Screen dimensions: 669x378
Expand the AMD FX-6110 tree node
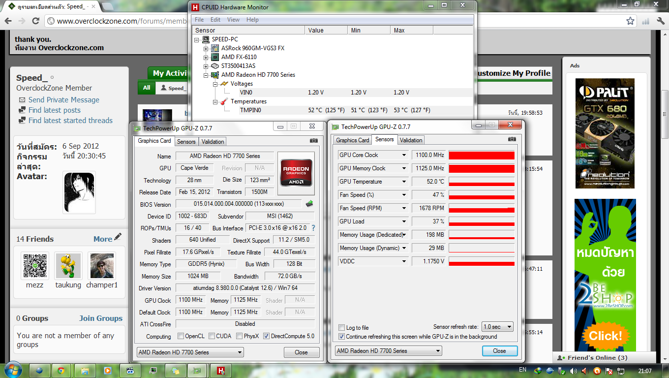coord(206,57)
